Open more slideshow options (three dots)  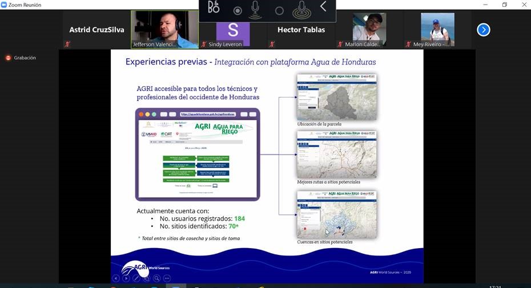click(167, 278)
